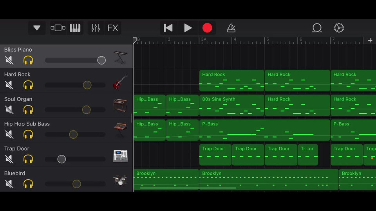Viewport: 376px width, 211px height.
Task: Select the 80s Sine Synth region
Action: tap(231, 105)
